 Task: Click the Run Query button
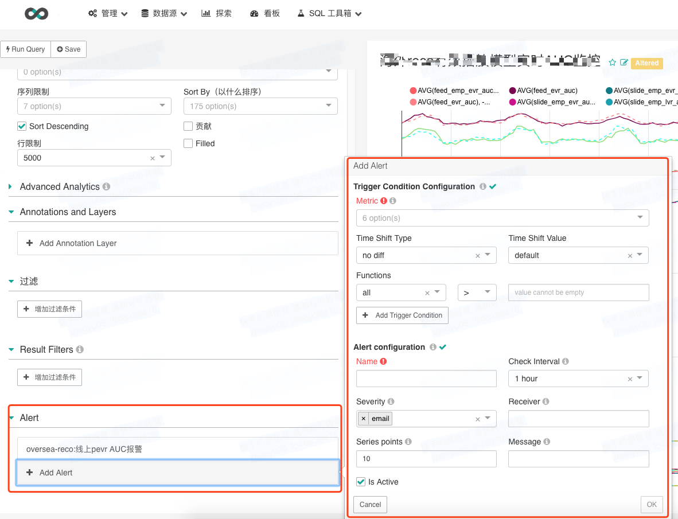25,49
